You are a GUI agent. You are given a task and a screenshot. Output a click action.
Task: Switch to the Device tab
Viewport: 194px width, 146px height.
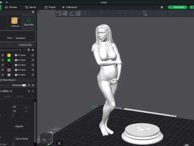30,7
